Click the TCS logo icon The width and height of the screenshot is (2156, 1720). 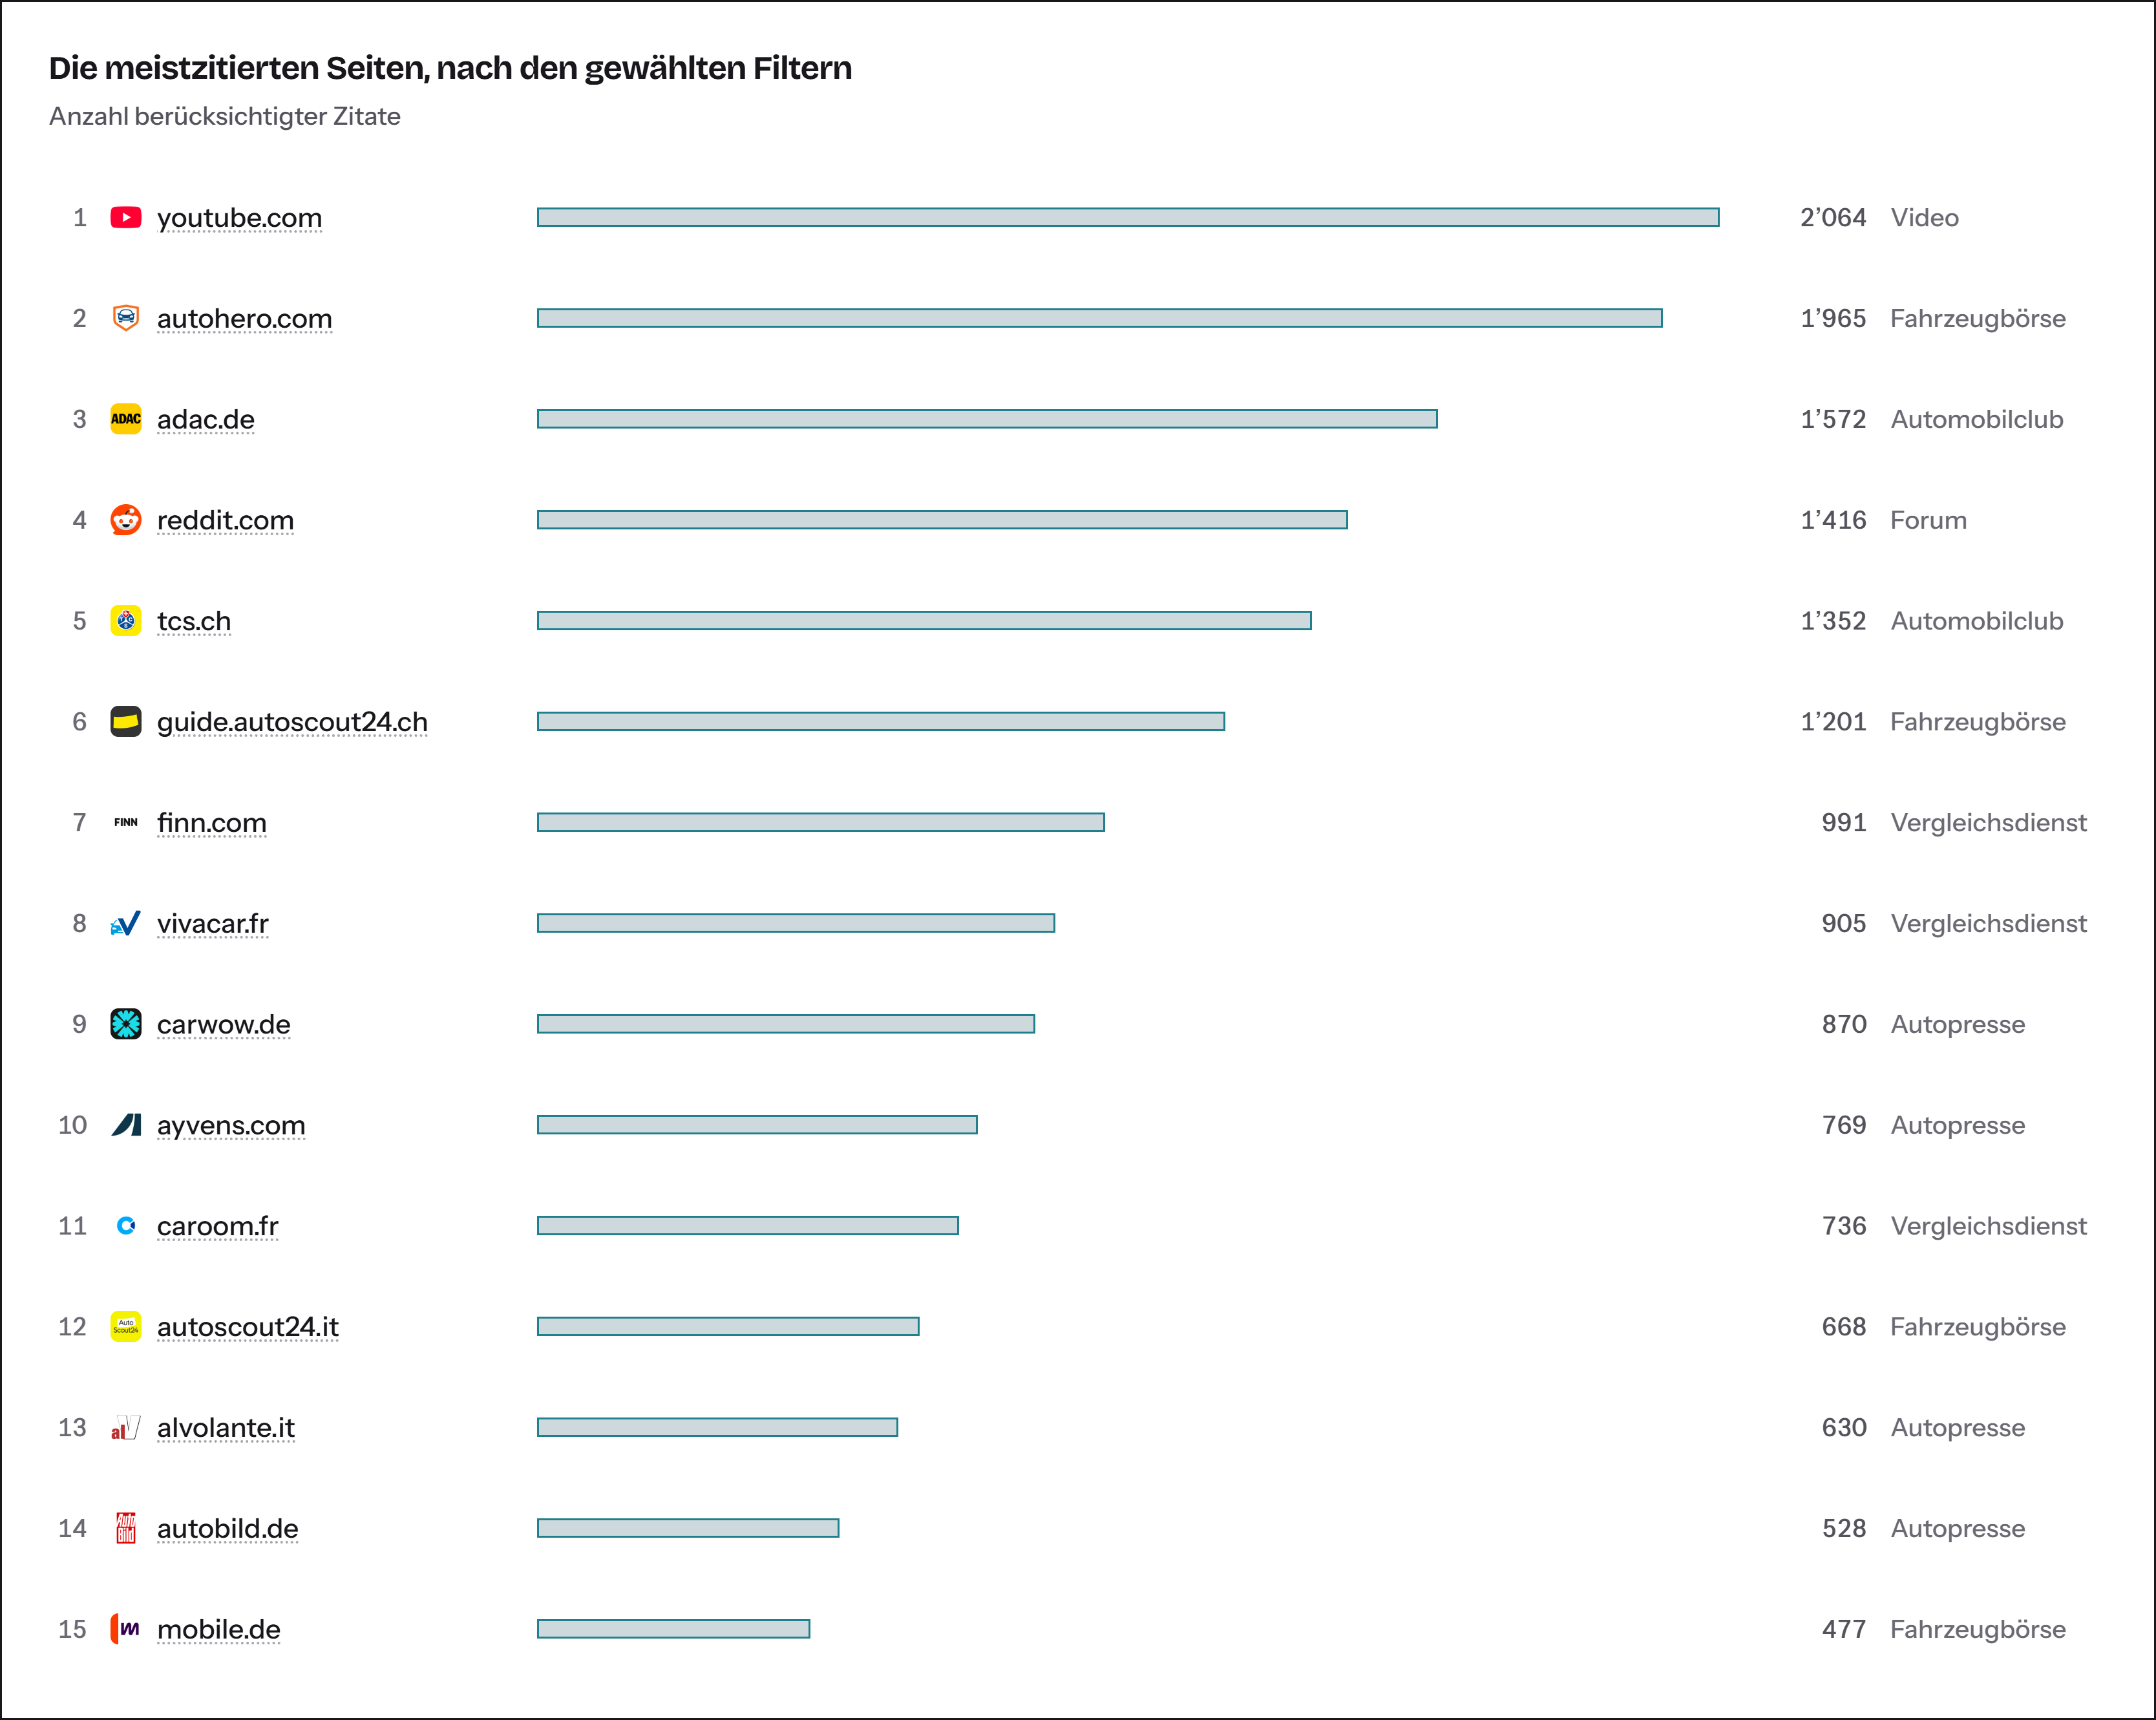click(125, 621)
